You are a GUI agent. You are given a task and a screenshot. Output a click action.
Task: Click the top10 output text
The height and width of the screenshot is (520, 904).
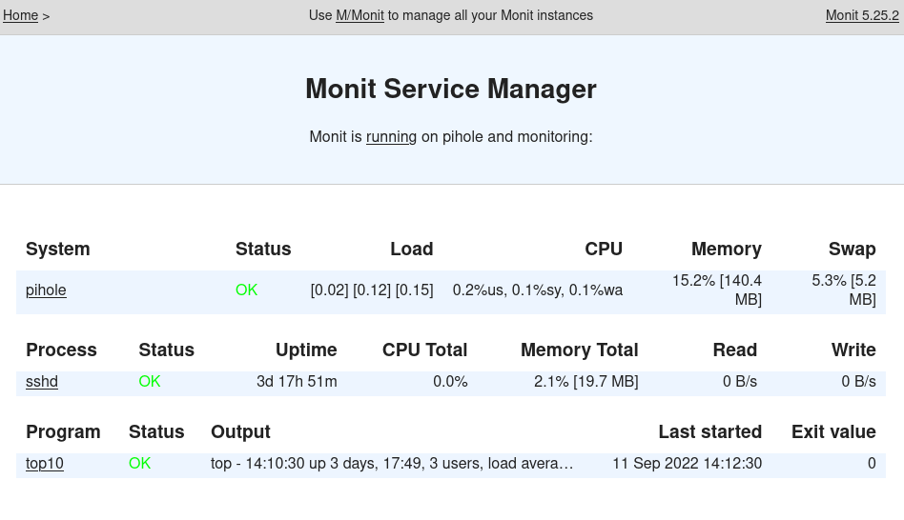point(392,464)
